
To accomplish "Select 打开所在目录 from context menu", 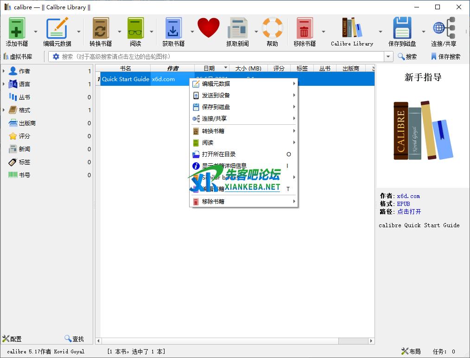I will 219,154.
